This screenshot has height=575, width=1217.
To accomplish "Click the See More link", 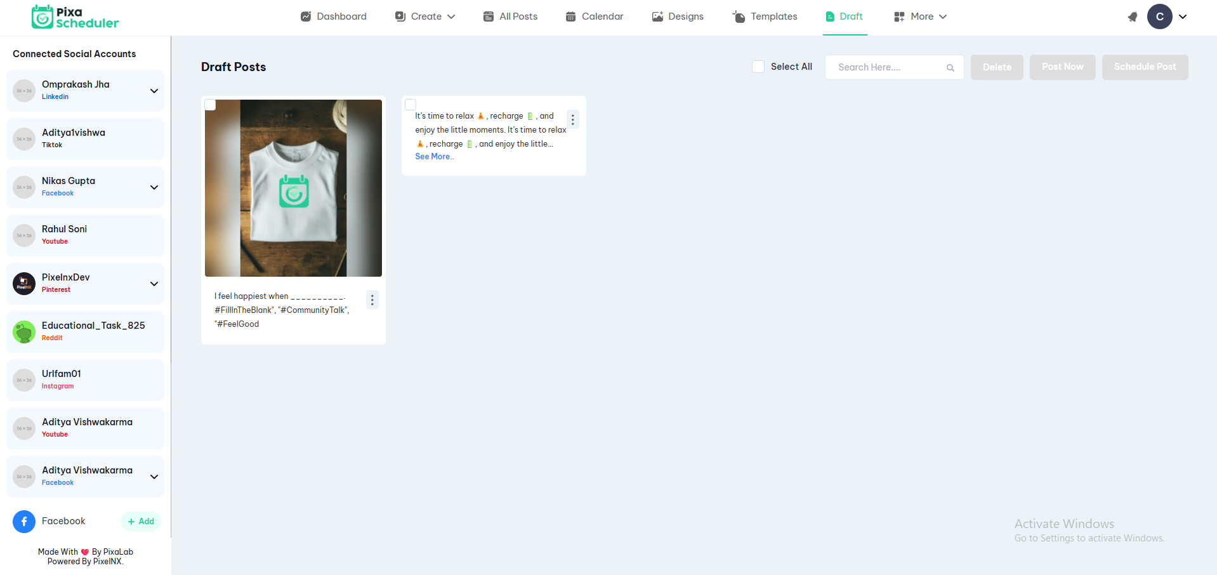I will tap(434, 156).
